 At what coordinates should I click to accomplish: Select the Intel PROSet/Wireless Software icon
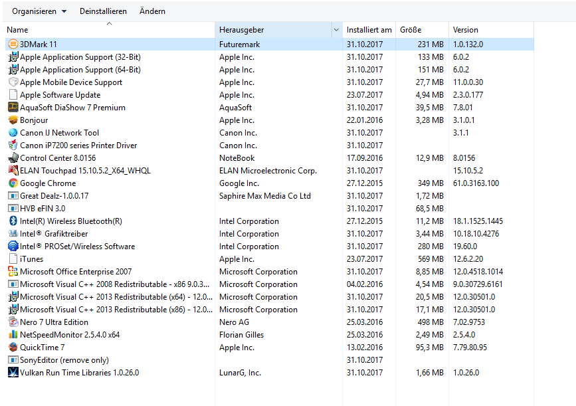(13, 246)
